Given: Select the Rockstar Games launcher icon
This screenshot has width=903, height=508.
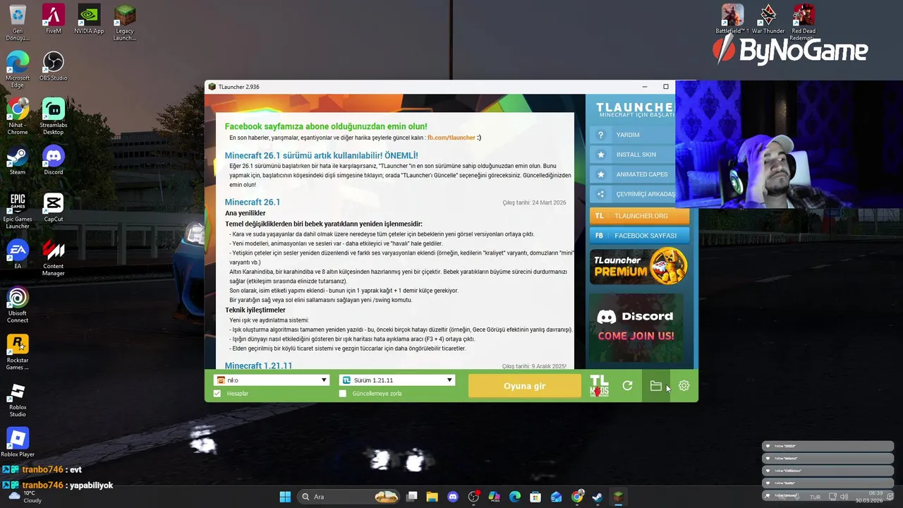Looking at the screenshot, I should click(18, 352).
